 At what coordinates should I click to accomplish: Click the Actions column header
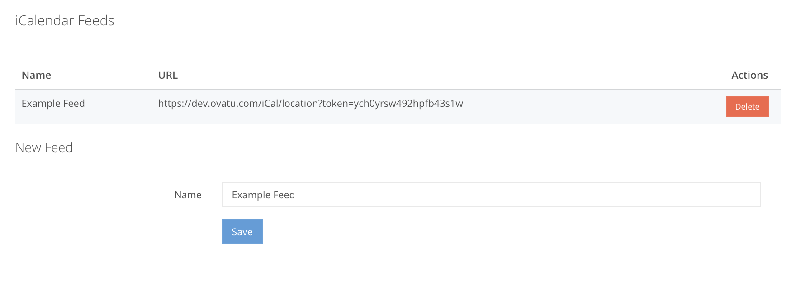[749, 75]
